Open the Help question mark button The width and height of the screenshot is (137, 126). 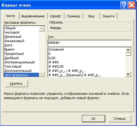pos(124,5)
